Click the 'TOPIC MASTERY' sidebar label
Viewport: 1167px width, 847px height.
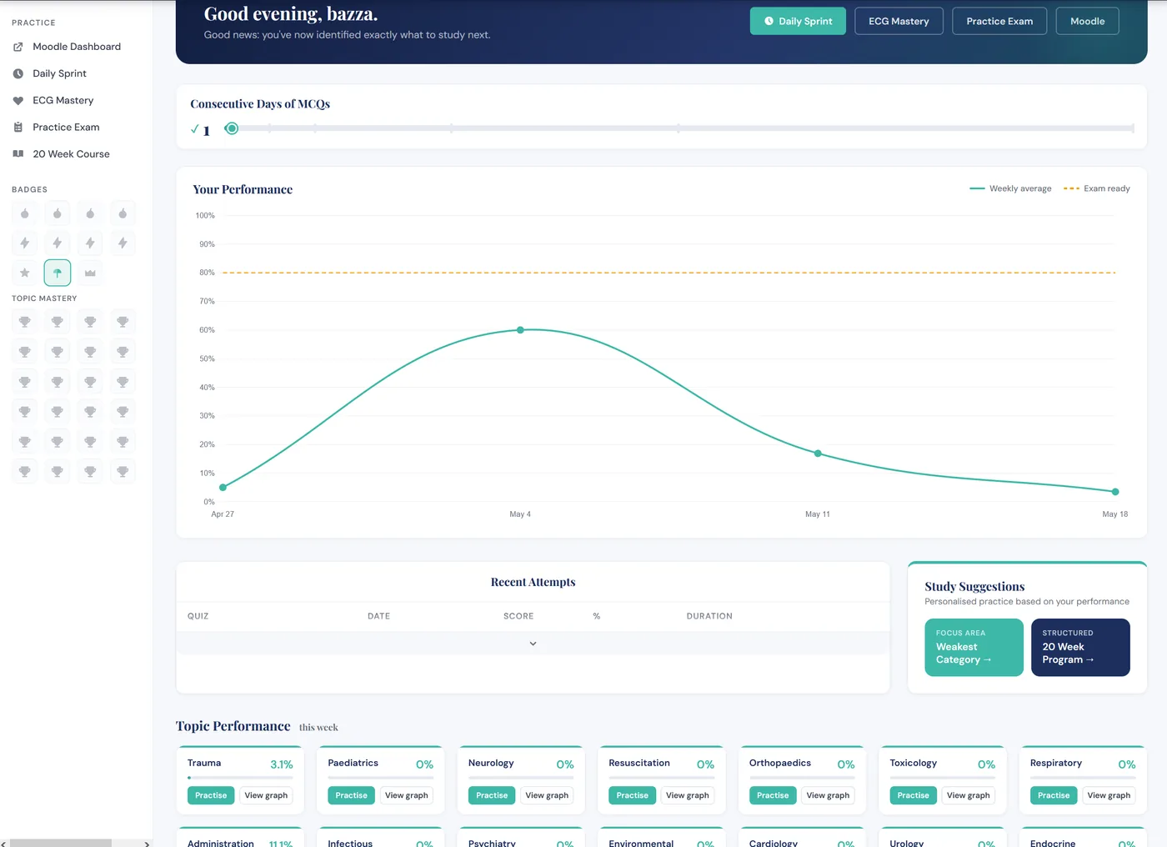(44, 298)
